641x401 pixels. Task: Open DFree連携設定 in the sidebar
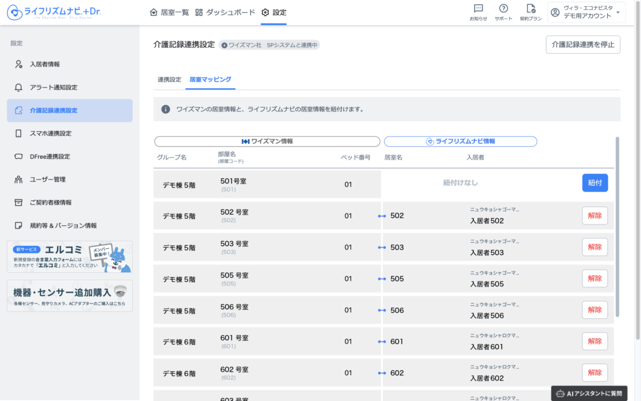click(x=49, y=156)
